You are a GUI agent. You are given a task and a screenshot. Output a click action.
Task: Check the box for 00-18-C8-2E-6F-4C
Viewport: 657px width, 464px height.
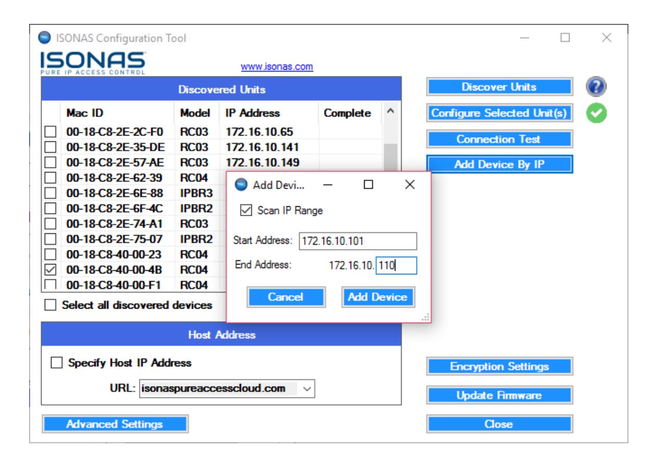[50, 209]
